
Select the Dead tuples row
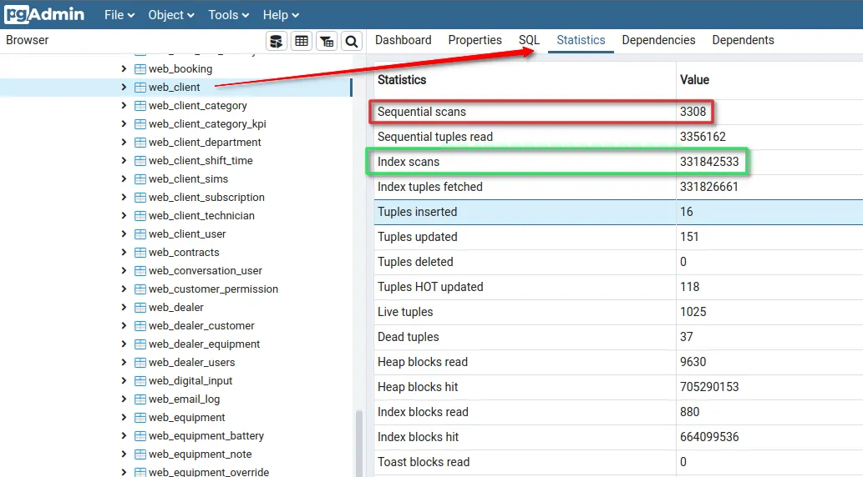(618, 337)
